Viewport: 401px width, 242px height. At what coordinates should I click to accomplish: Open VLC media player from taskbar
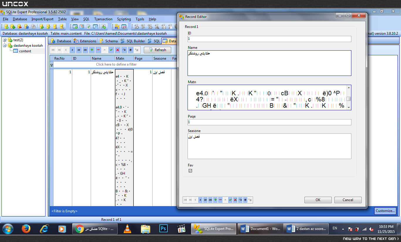tap(127, 229)
